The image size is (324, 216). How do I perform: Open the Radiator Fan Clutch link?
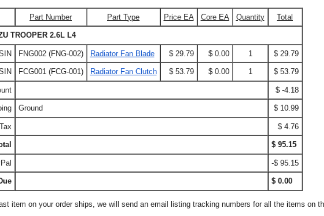(x=123, y=72)
